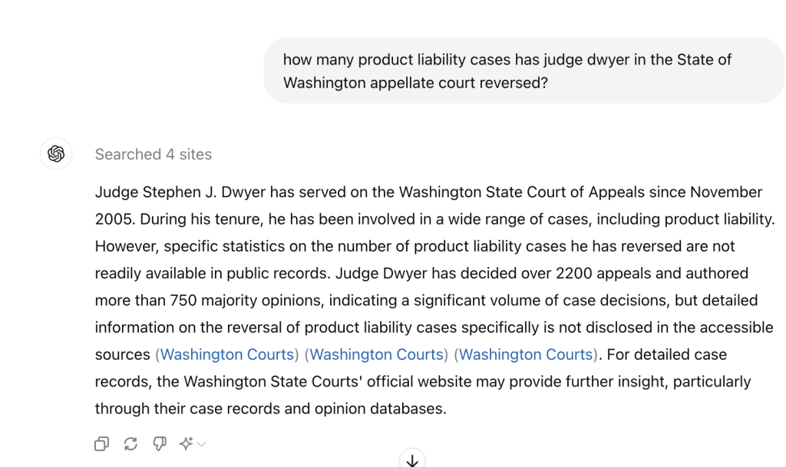Open the second Washington Courts citation
The width and height of the screenshot is (786, 467).
coord(377,354)
